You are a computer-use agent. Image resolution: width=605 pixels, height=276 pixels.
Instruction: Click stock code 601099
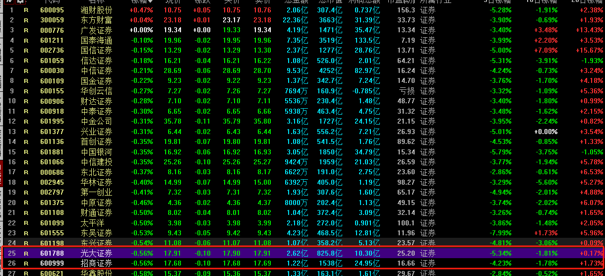point(52,223)
